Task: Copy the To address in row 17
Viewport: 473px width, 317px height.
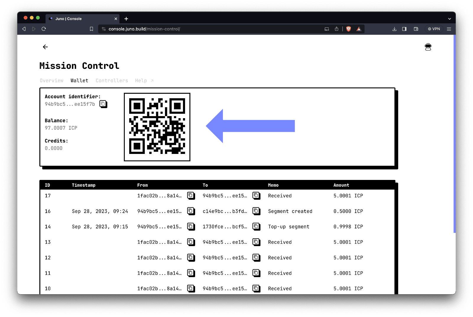Action: tap(256, 196)
